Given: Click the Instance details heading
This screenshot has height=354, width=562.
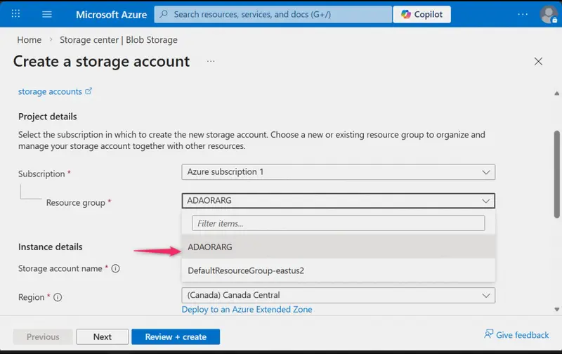Looking at the screenshot, I should point(50,247).
